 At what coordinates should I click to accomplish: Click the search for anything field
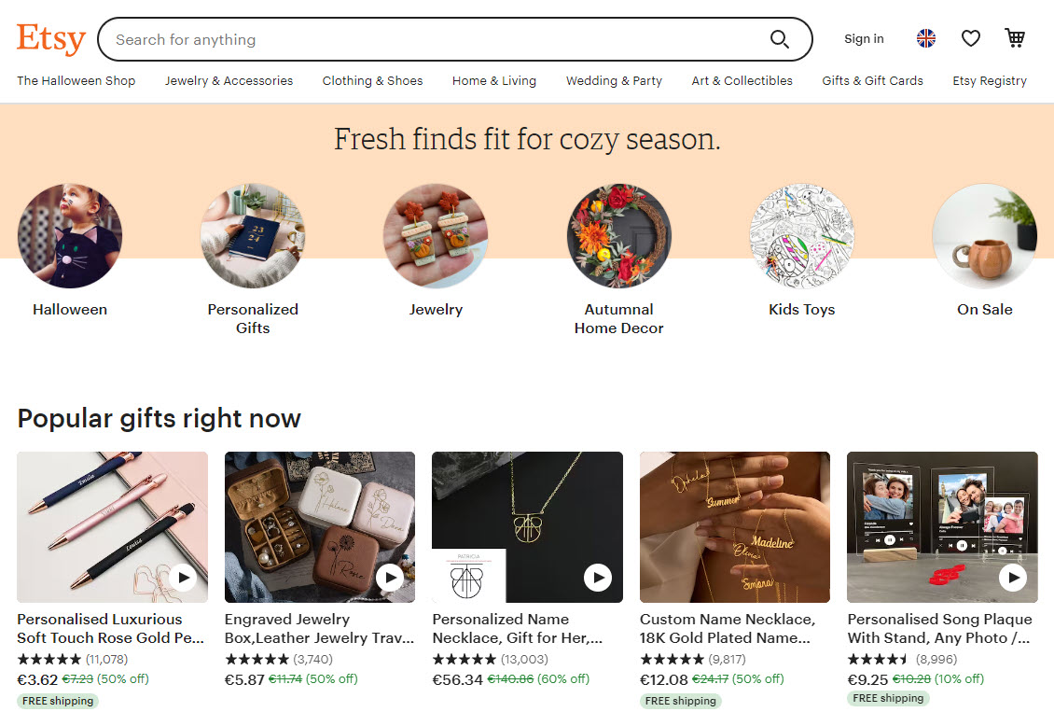pos(429,39)
